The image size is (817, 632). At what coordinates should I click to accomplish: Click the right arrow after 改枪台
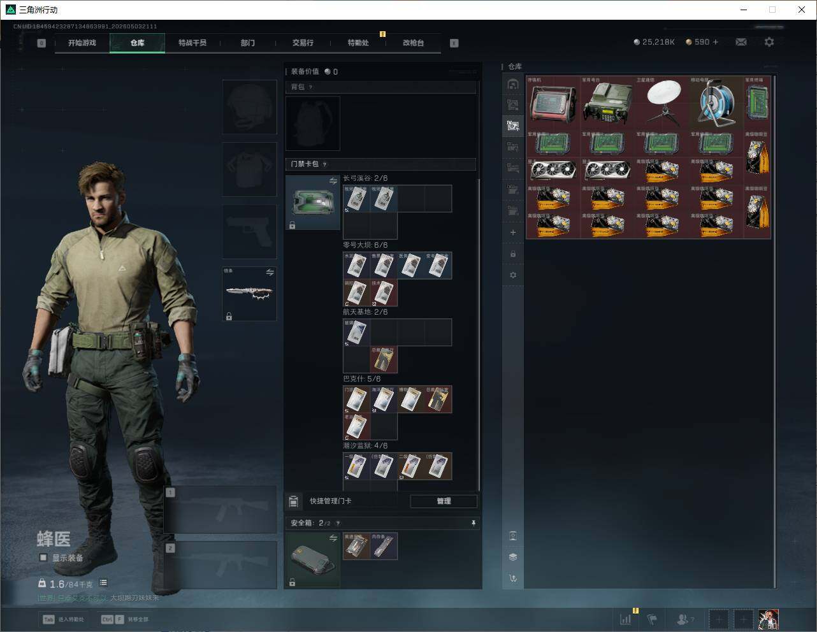[x=454, y=43]
